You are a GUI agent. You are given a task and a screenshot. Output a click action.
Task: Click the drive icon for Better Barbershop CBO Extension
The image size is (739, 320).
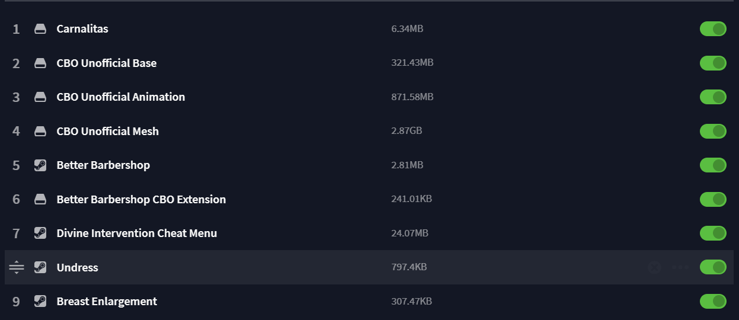tap(40, 200)
